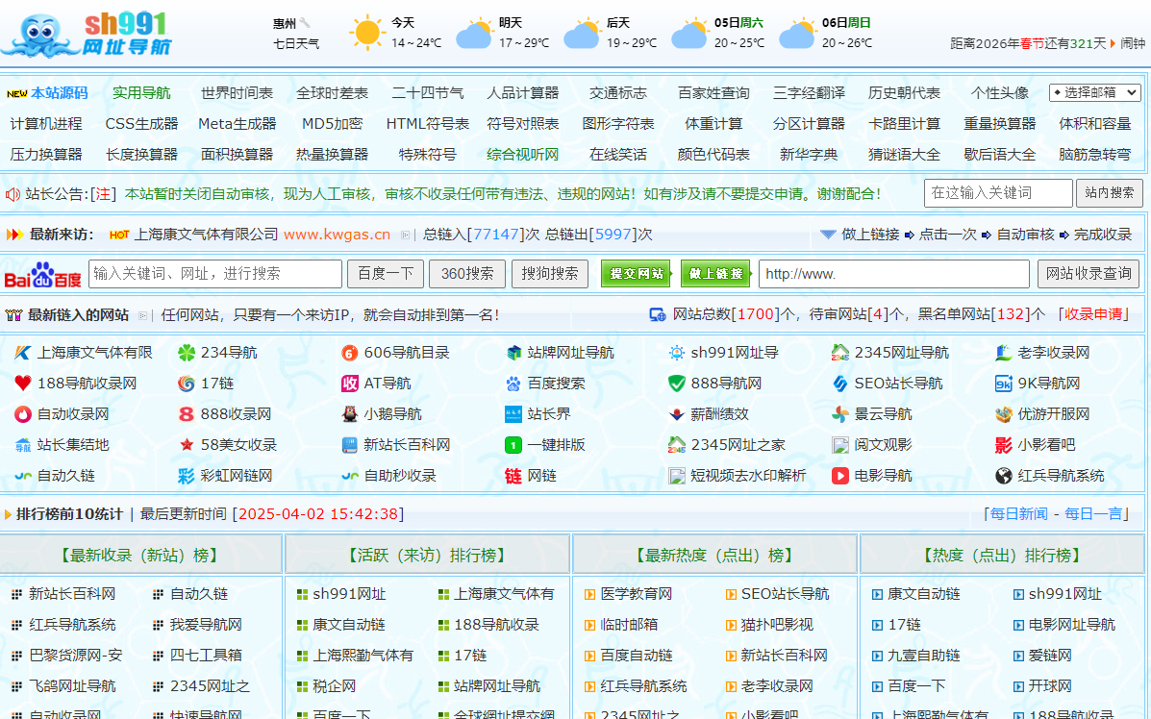Click the red play icon beside 电影导航
Image resolution: width=1151 pixels, height=719 pixels.
840,476
